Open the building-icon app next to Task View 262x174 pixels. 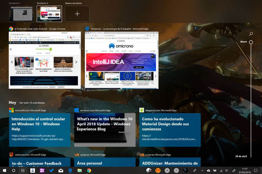click(x=32, y=170)
